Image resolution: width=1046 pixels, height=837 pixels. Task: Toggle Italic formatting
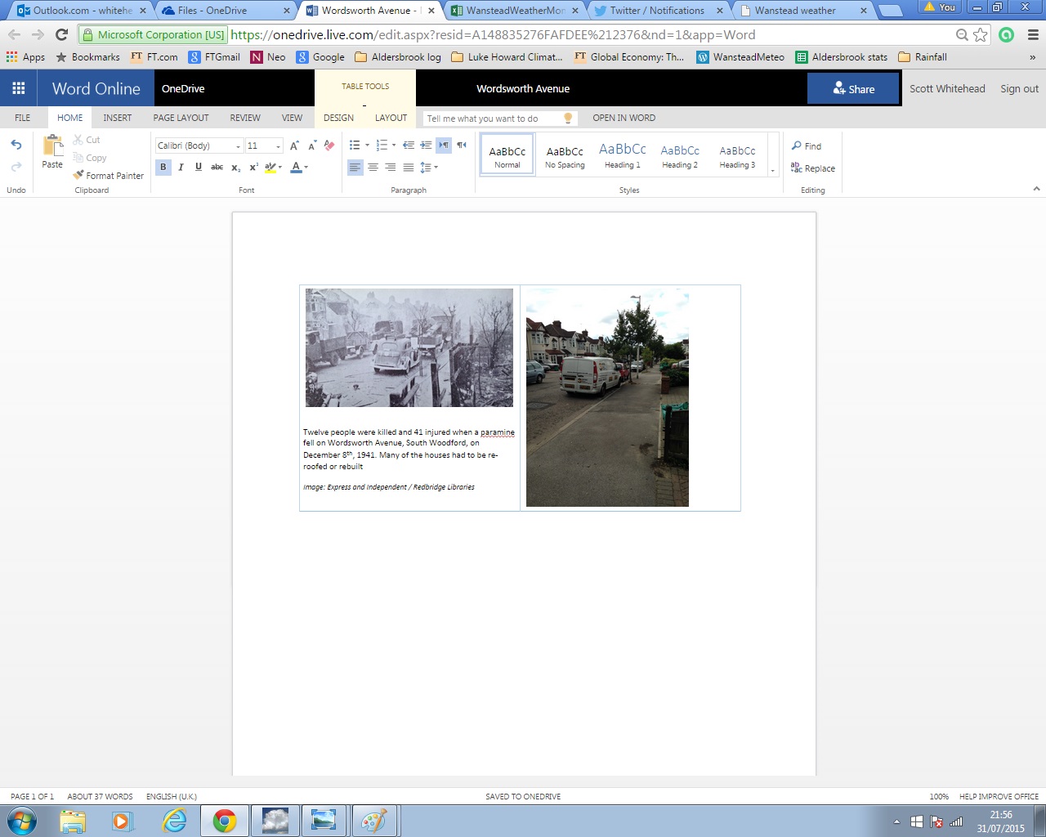[181, 168]
